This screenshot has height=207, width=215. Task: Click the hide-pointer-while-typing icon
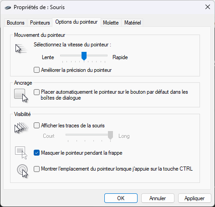(x=21, y=153)
